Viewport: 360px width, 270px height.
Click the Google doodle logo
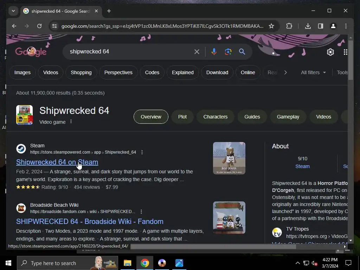(31, 52)
